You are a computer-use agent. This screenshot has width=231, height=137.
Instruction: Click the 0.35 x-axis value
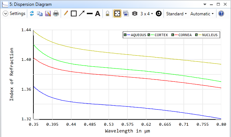[33, 125]
